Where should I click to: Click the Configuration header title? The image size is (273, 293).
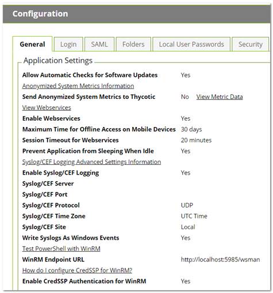point(40,14)
